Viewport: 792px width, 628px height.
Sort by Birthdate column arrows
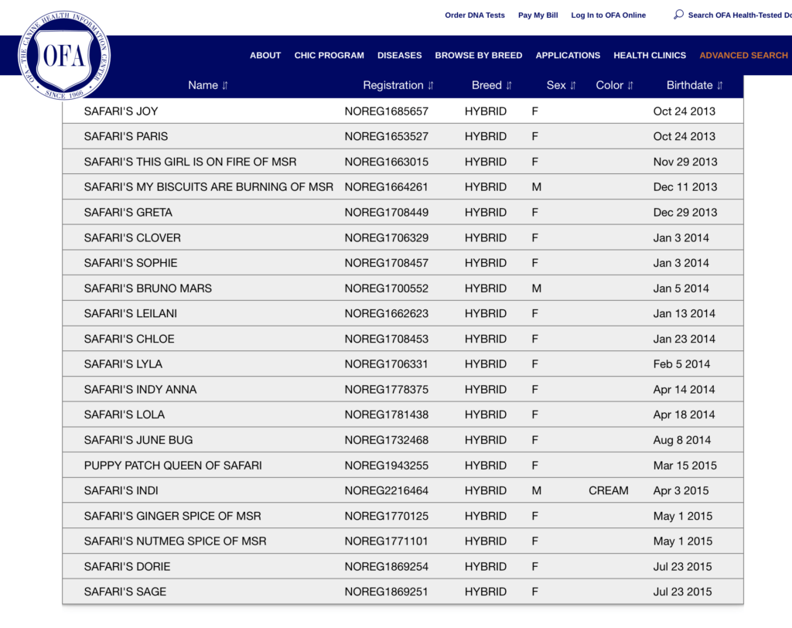[x=720, y=85]
